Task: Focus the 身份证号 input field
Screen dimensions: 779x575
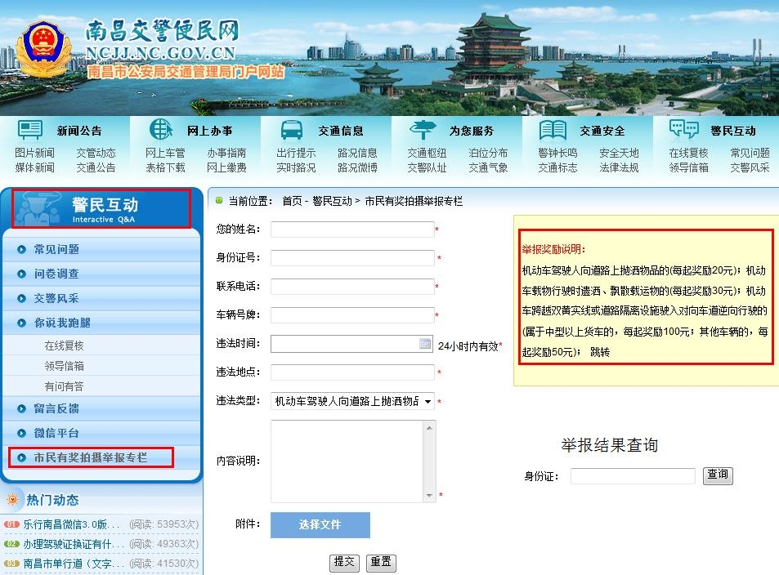Action: [x=352, y=258]
